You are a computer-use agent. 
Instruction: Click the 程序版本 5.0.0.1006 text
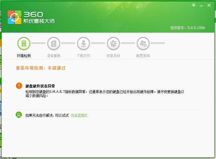[x=188, y=28]
